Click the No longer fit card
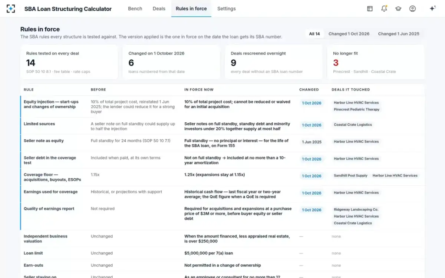445x278 pixels. (376, 62)
